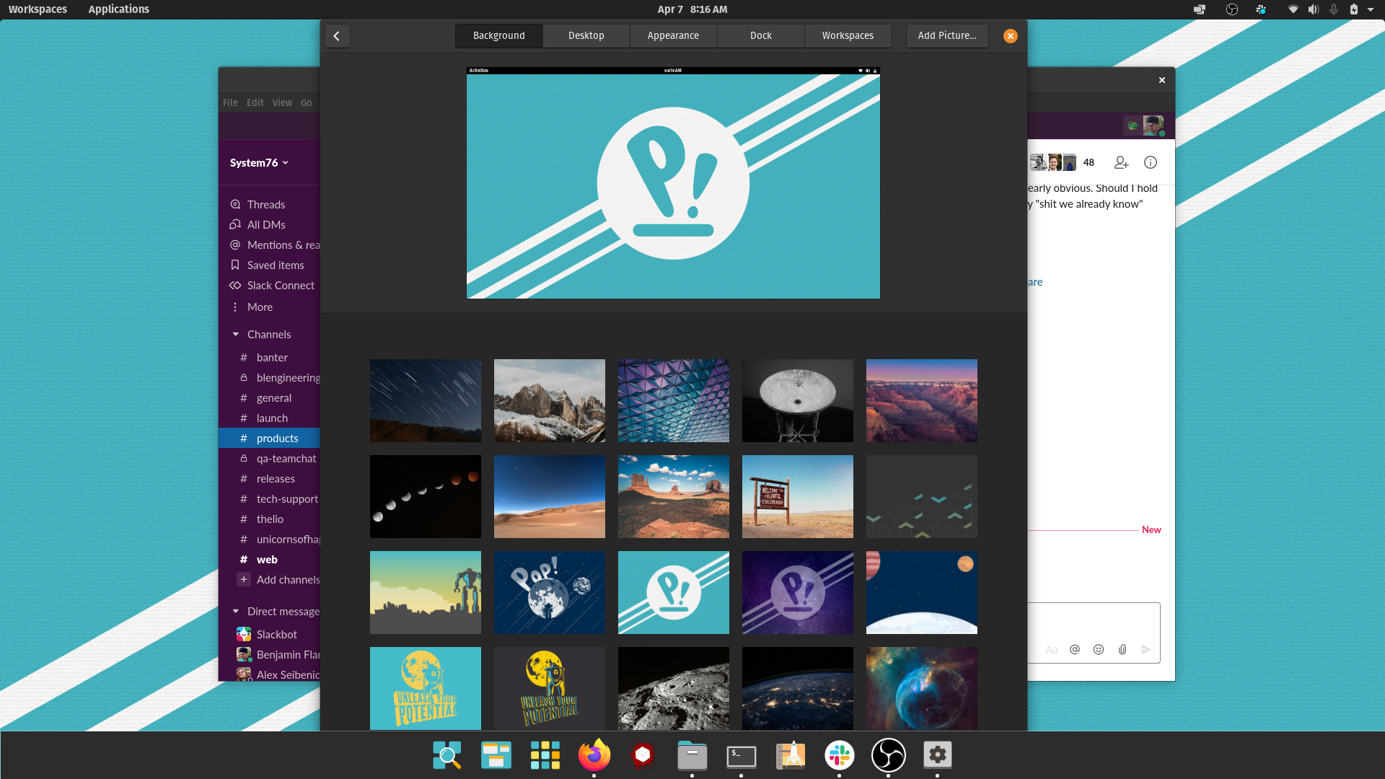Open the System76 workspace dropdown
1385x779 pixels.
click(259, 162)
